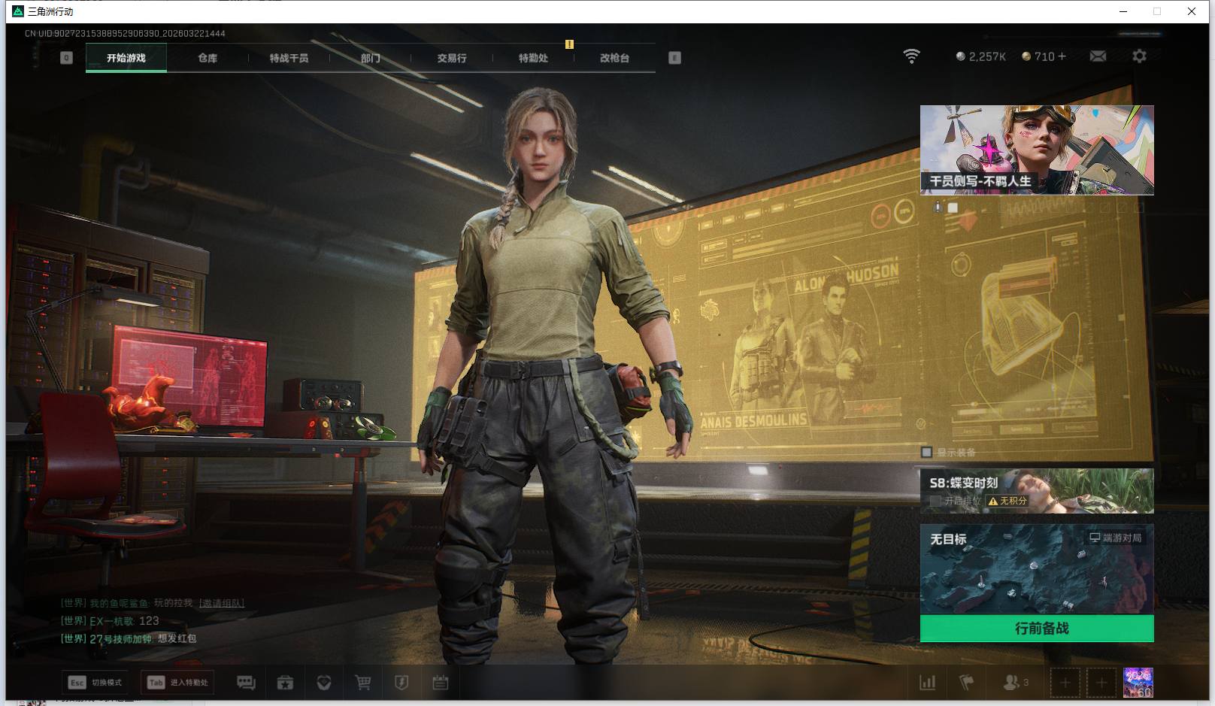Click the second empty teammate plus slot
The height and width of the screenshot is (706, 1215).
1101,683
